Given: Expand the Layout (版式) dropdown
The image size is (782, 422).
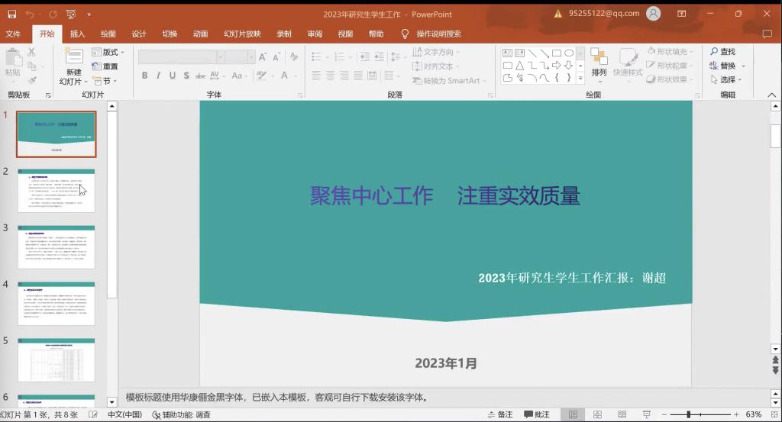Looking at the screenshot, I should (108, 52).
